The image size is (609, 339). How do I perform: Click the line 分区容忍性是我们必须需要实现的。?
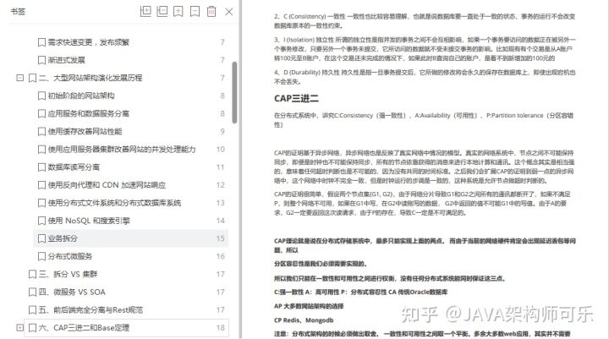(x=321, y=264)
